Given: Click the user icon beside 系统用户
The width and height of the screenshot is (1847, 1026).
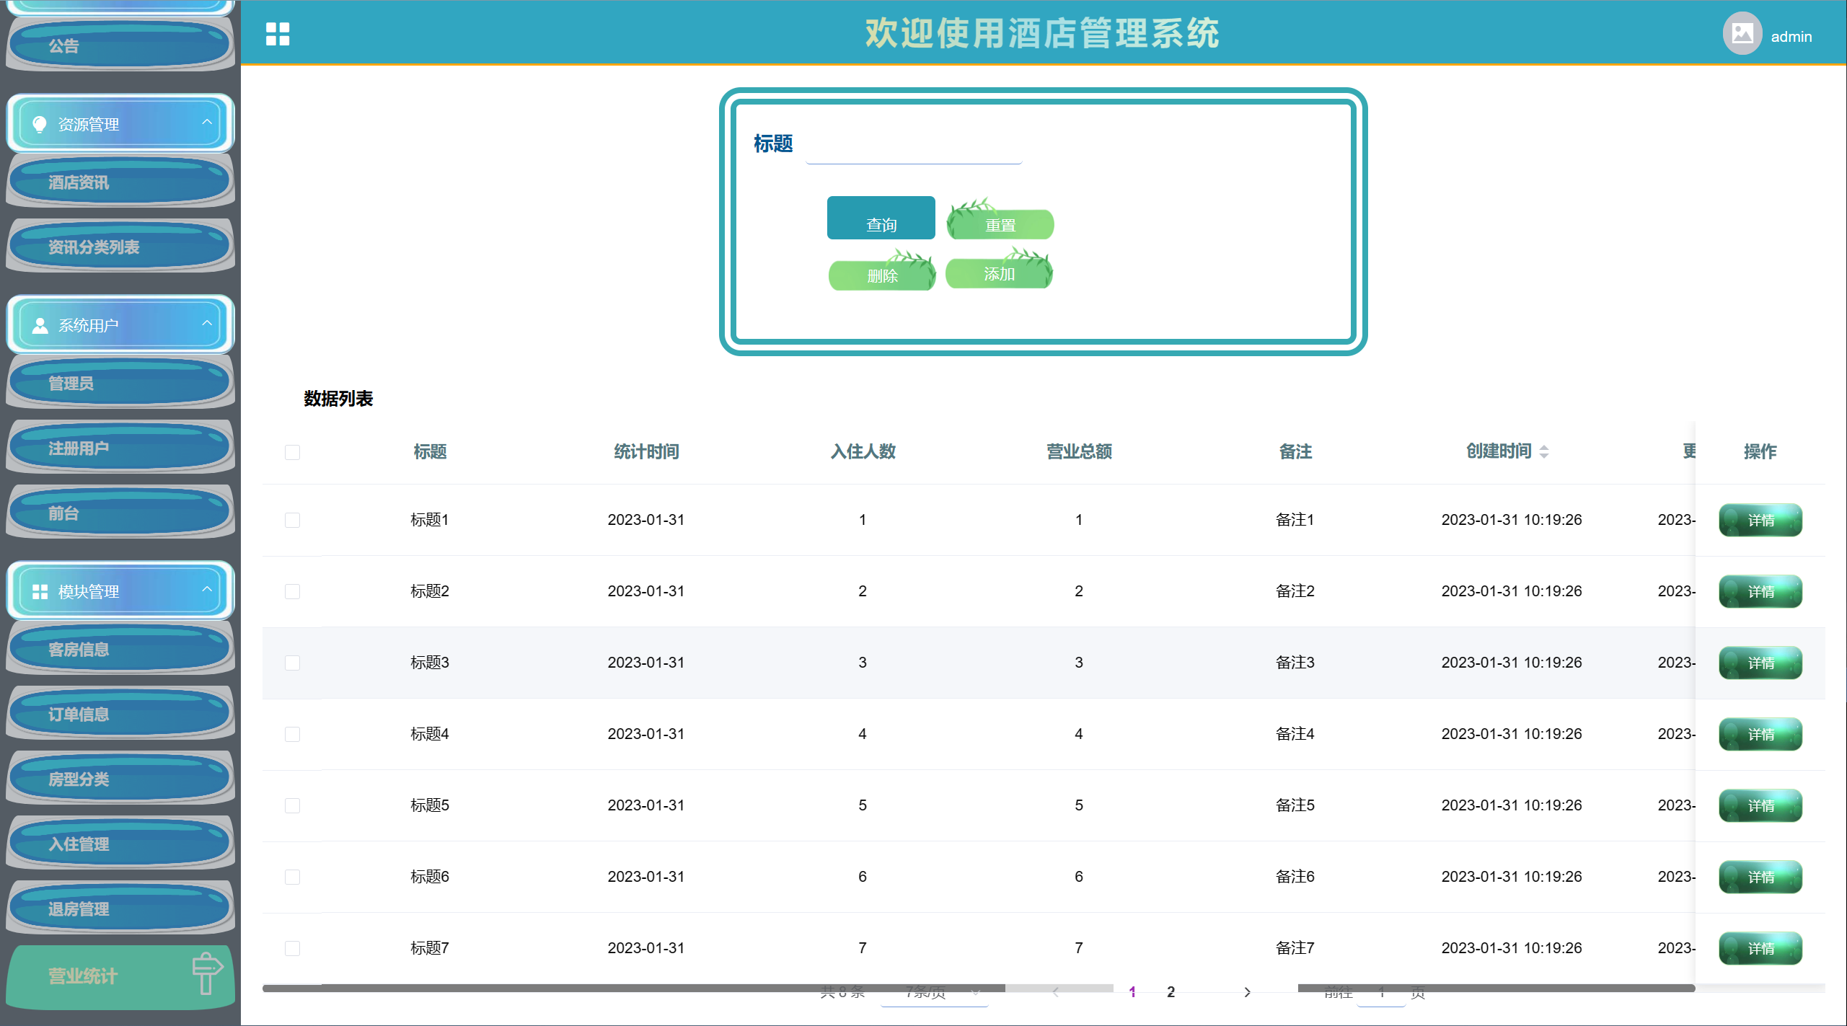Looking at the screenshot, I should [x=40, y=326].
